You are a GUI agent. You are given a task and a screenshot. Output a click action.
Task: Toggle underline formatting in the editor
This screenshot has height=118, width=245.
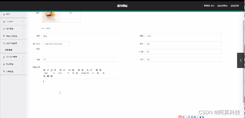[51, 70]
